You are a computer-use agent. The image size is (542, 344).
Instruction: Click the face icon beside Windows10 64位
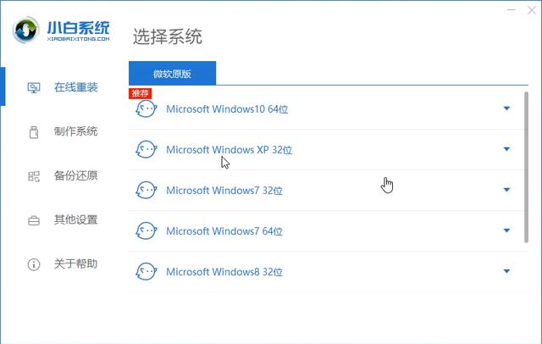coord(146,109)
